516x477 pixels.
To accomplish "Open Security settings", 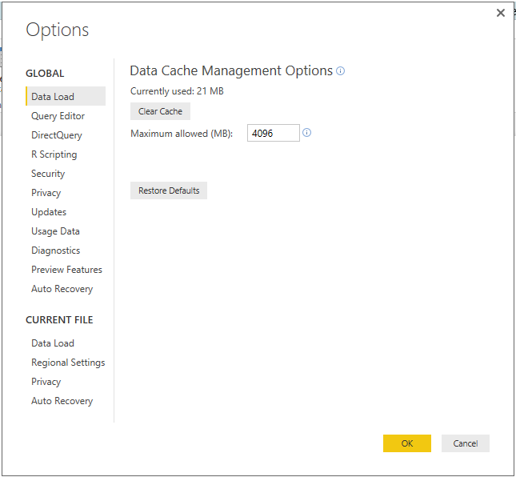I will tap(48, 174).
